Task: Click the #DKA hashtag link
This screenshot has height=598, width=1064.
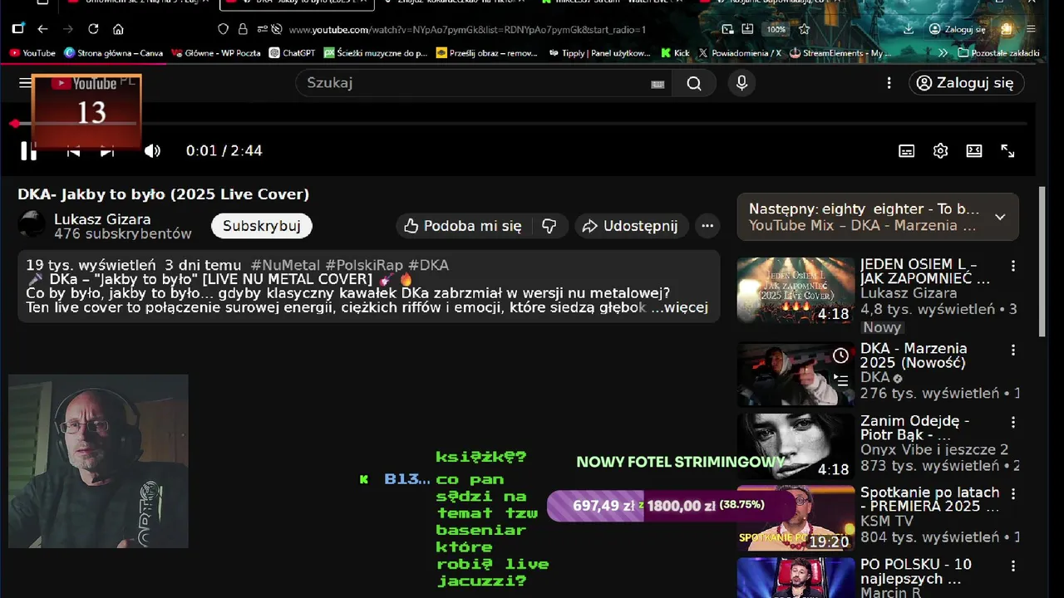Action: (428, 265)
